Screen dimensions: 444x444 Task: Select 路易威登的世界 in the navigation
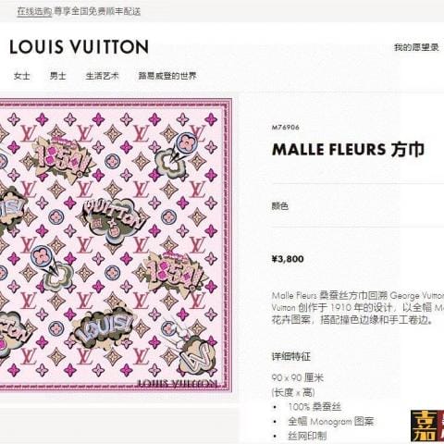click(x=167, y=76)
